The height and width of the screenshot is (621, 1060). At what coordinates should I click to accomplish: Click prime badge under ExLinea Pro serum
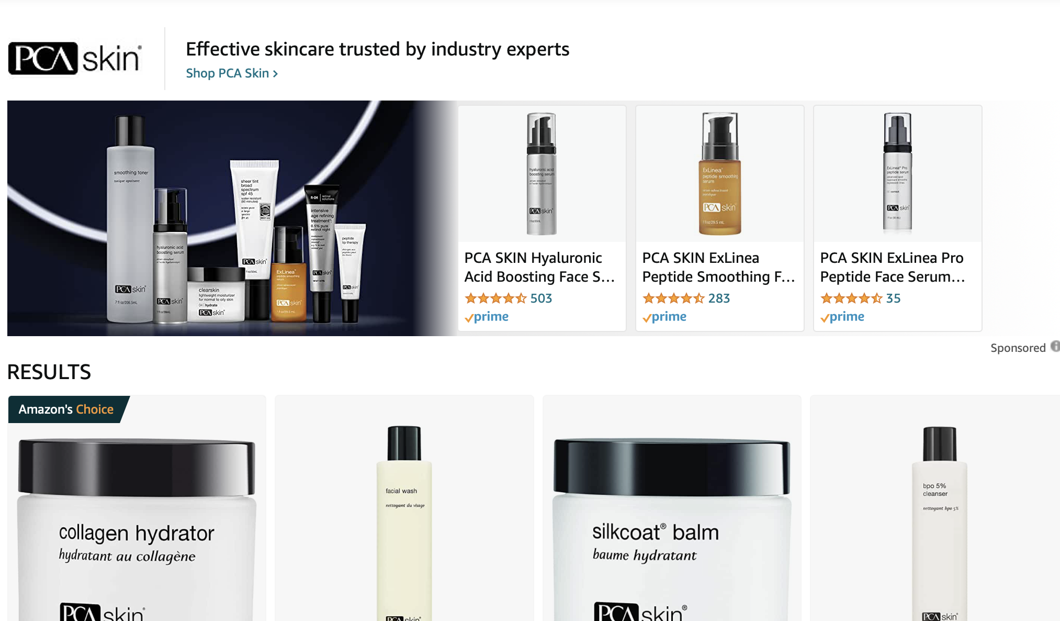click(x=842, y=317)
